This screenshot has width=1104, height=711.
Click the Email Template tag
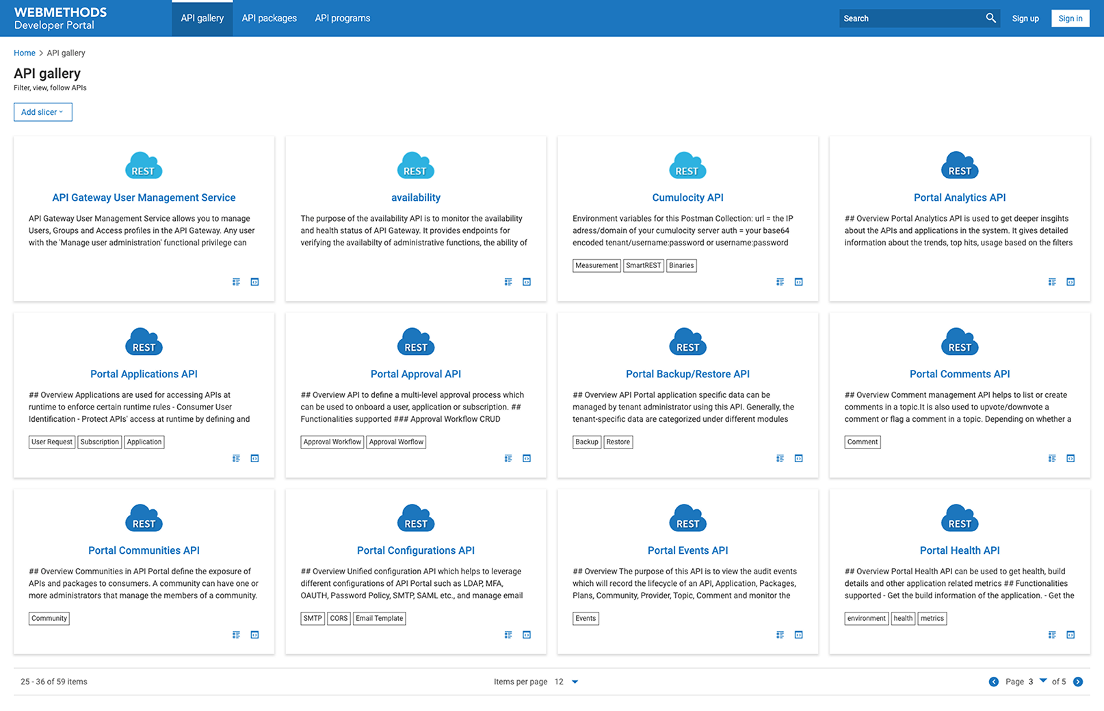pos(380,618)
